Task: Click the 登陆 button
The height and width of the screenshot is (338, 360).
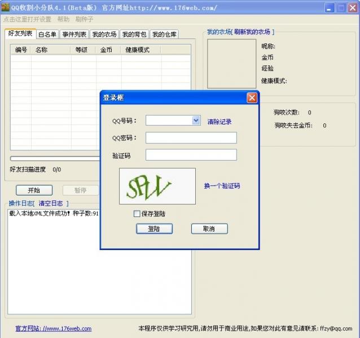Action: tap(154, 229)
